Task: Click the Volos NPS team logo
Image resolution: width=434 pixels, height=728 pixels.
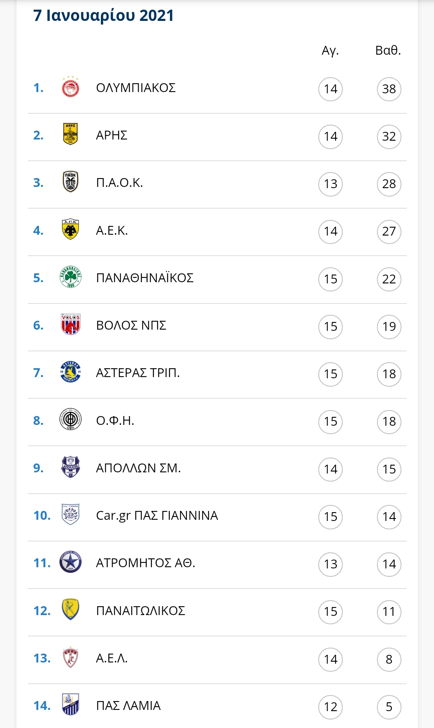Action: coord(70,324)
